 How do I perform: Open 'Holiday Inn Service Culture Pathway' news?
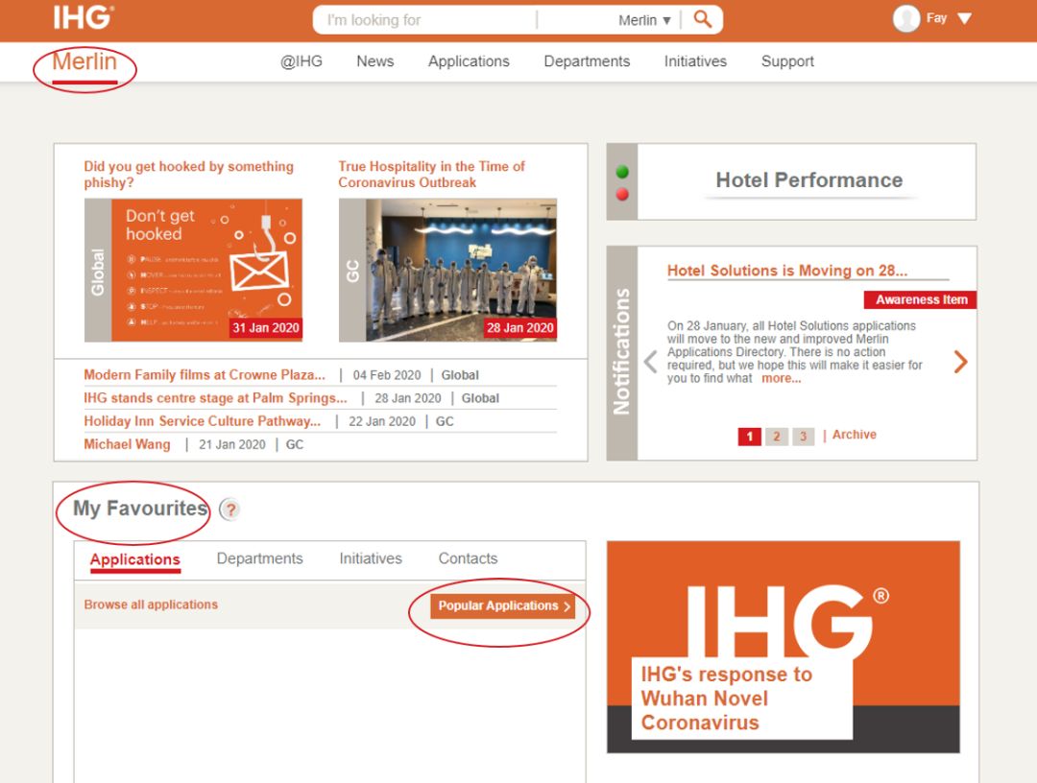pos(202,421)
